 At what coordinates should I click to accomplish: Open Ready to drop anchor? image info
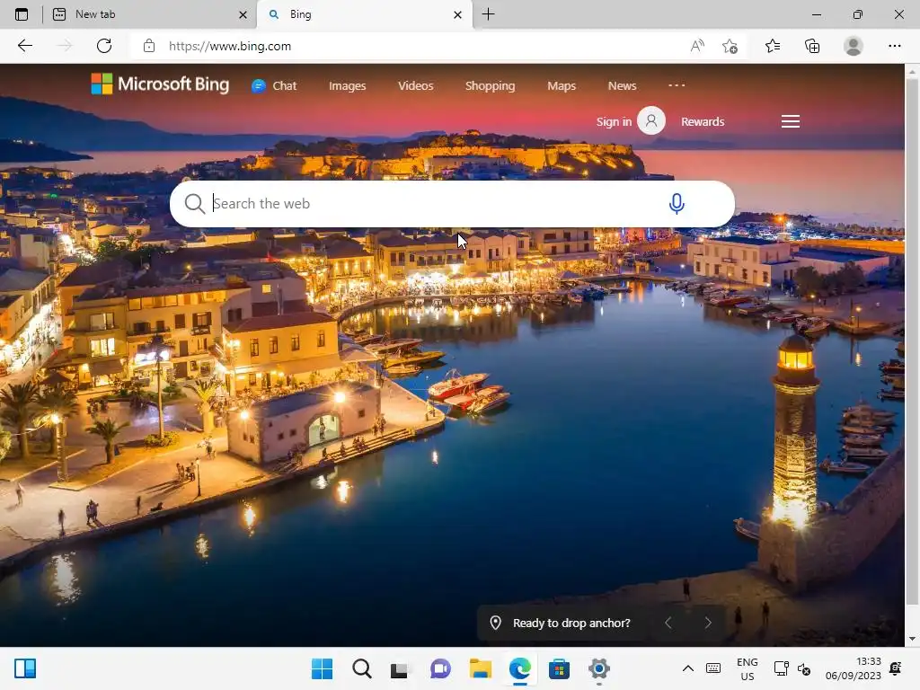[571, 624]
